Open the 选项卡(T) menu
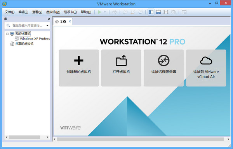This screenshot has width=233, height=149. pyautogui.click(x=70, y=12)
